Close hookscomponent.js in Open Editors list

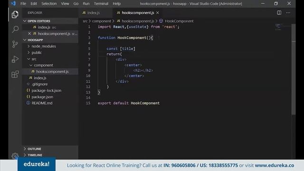tap(29, 34)
